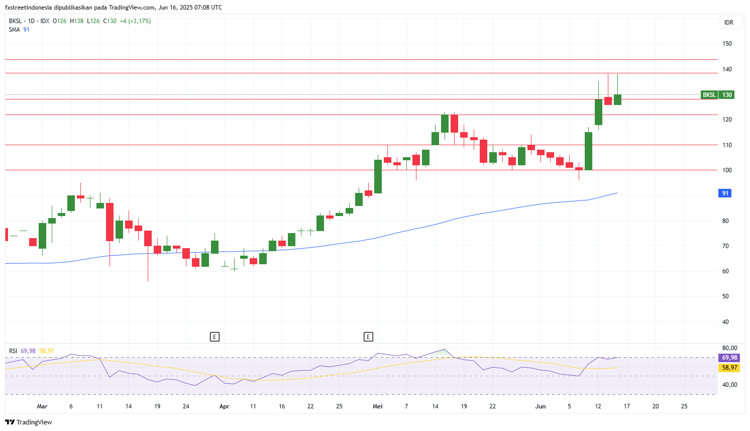Click the green BKSL price tag
Viewport: 750px width, 431px height.
(x=709, y=95)
